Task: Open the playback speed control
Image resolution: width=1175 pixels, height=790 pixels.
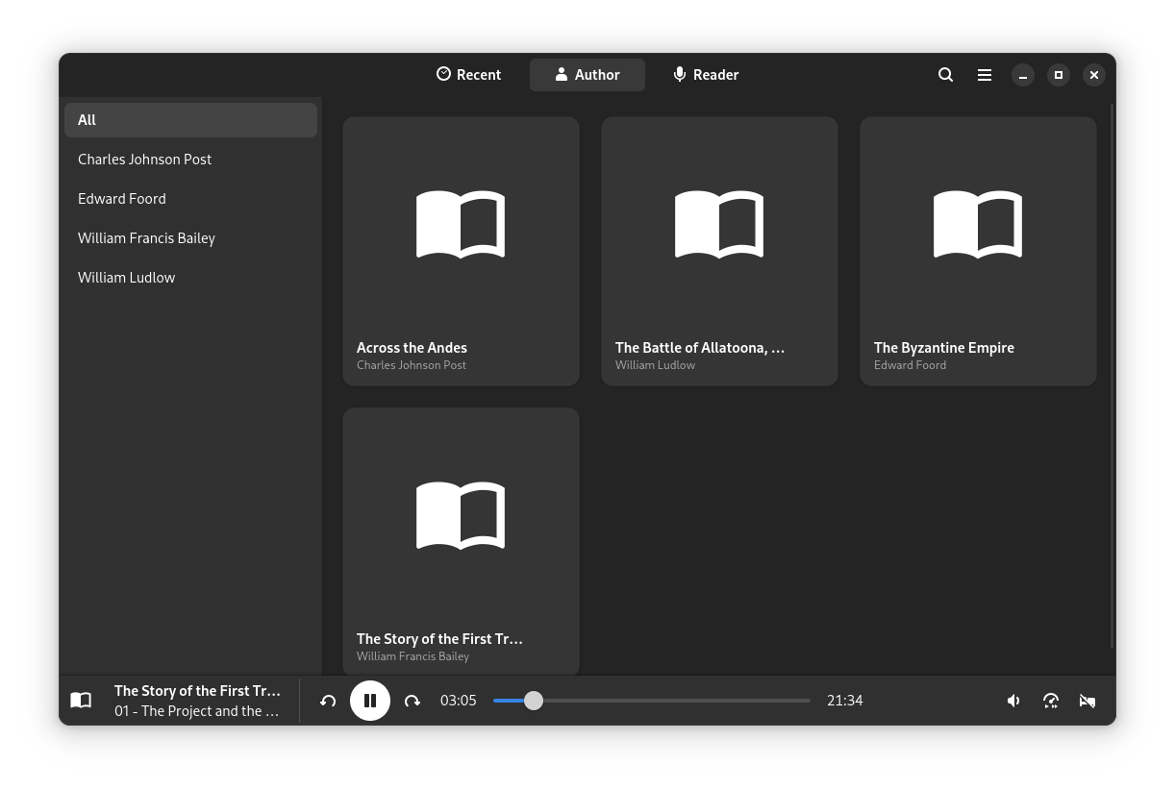Action: click(x=1051, y=701)
